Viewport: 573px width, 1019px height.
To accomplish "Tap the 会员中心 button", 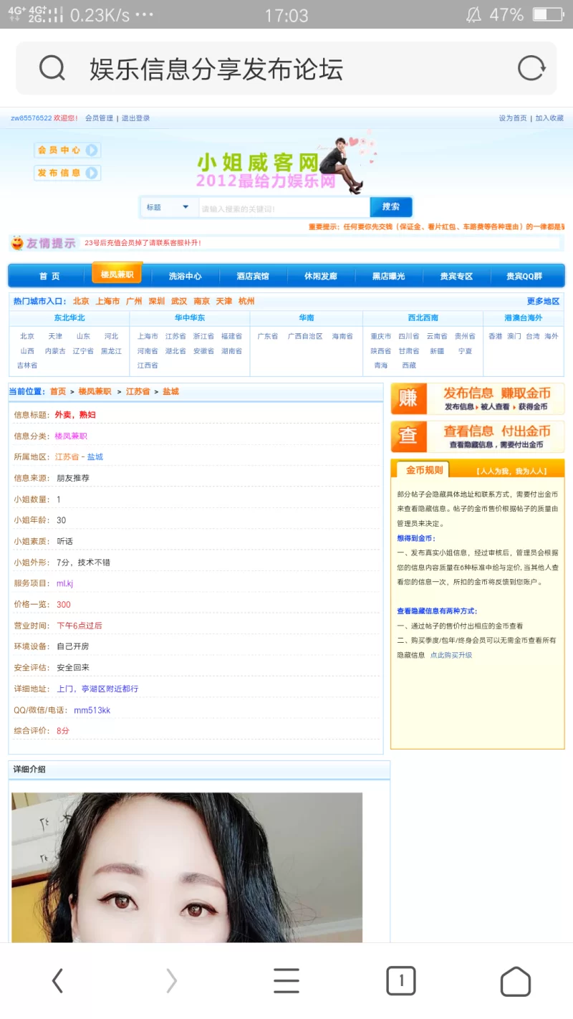I will pos(67,150).
